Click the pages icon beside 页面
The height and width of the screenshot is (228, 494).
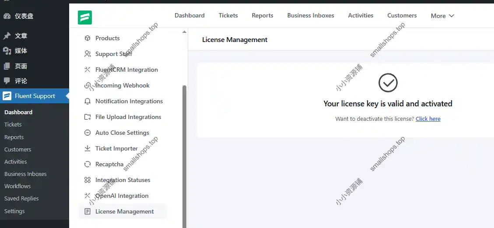[7, 66]
